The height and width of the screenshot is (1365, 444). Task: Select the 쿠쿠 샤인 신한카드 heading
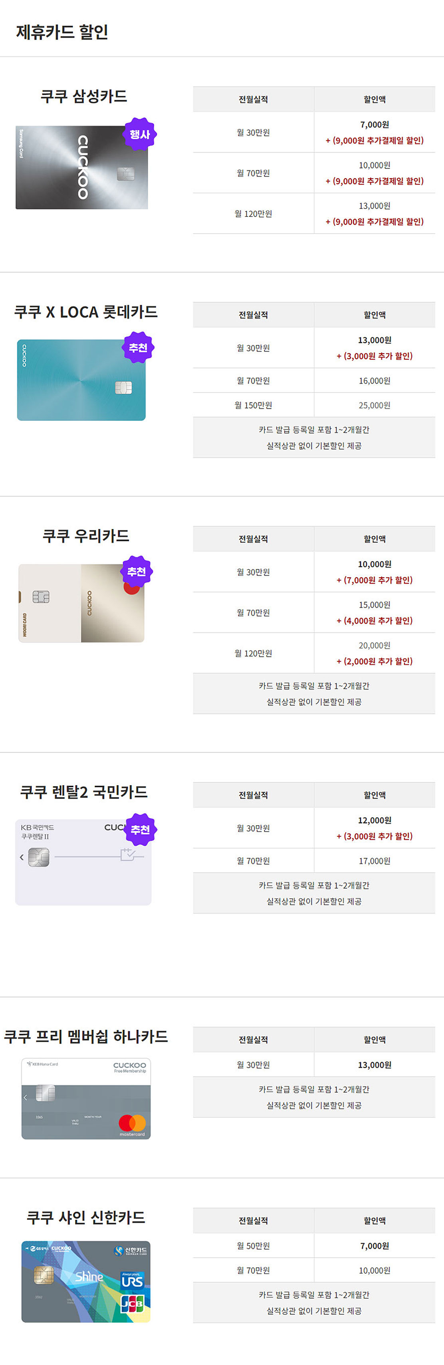pos(86,1217)
